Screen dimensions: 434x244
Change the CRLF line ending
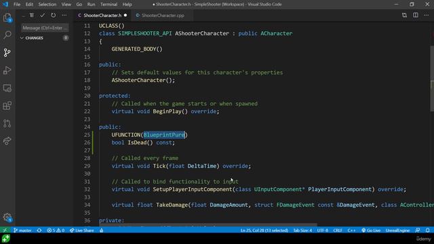click(338, 230)
